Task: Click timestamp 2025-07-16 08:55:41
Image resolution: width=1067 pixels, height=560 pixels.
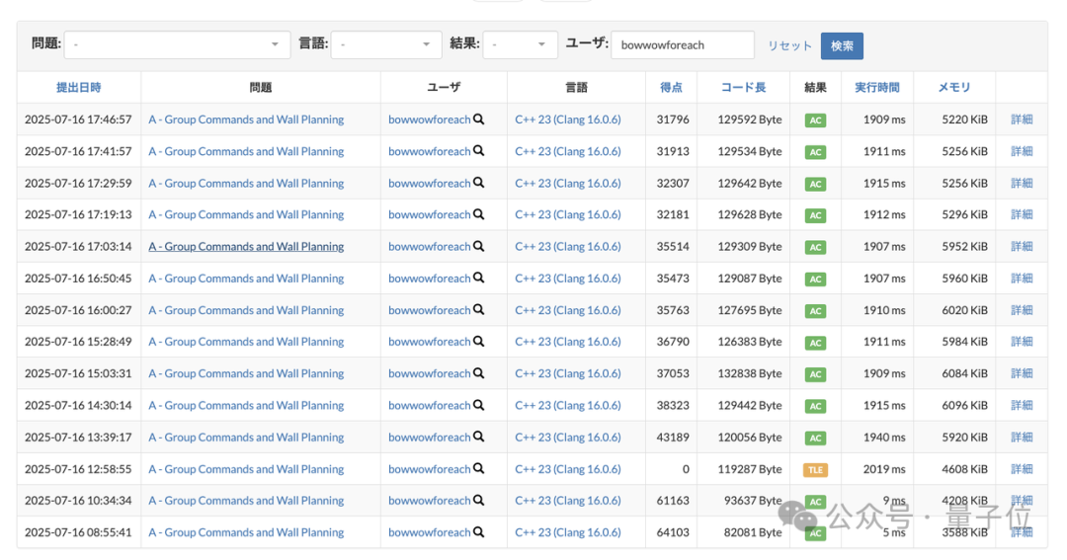Action: point(78,532)
